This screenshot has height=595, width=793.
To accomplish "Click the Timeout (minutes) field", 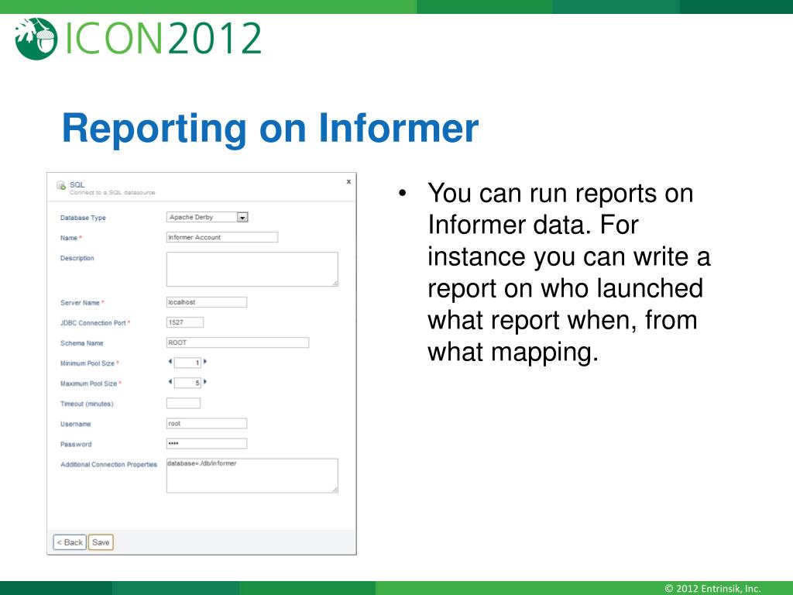I will click(x=184, y=403).
